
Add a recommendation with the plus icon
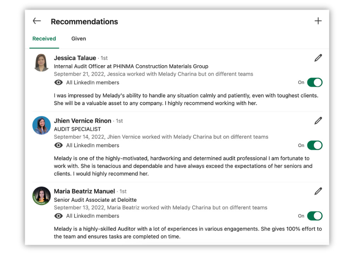(318, 21)
